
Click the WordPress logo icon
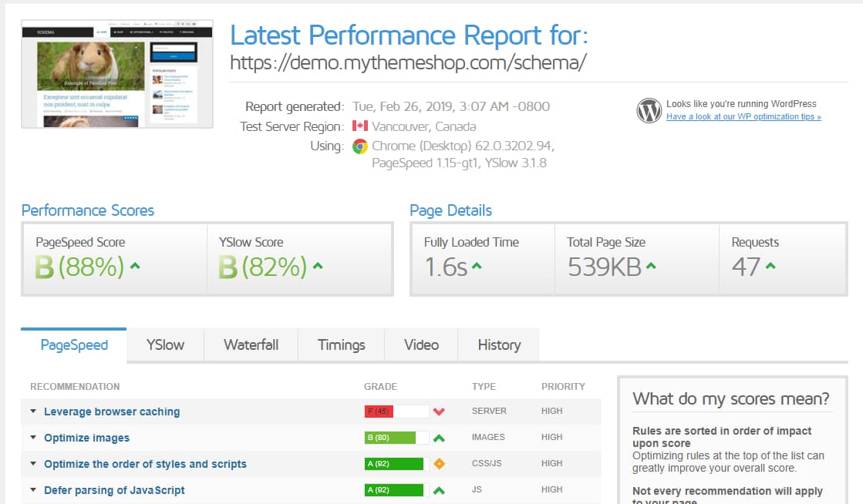pyautogui.click(x=649, y=110)
